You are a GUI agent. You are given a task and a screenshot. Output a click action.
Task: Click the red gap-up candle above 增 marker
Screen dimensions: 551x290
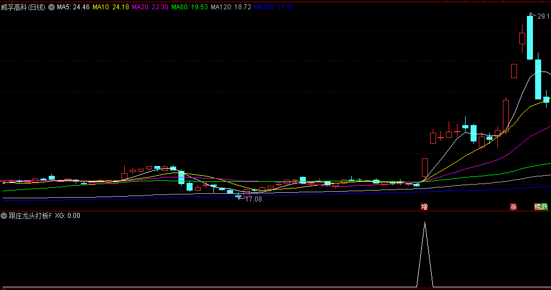pyautogui.click(x=425, y=168)
